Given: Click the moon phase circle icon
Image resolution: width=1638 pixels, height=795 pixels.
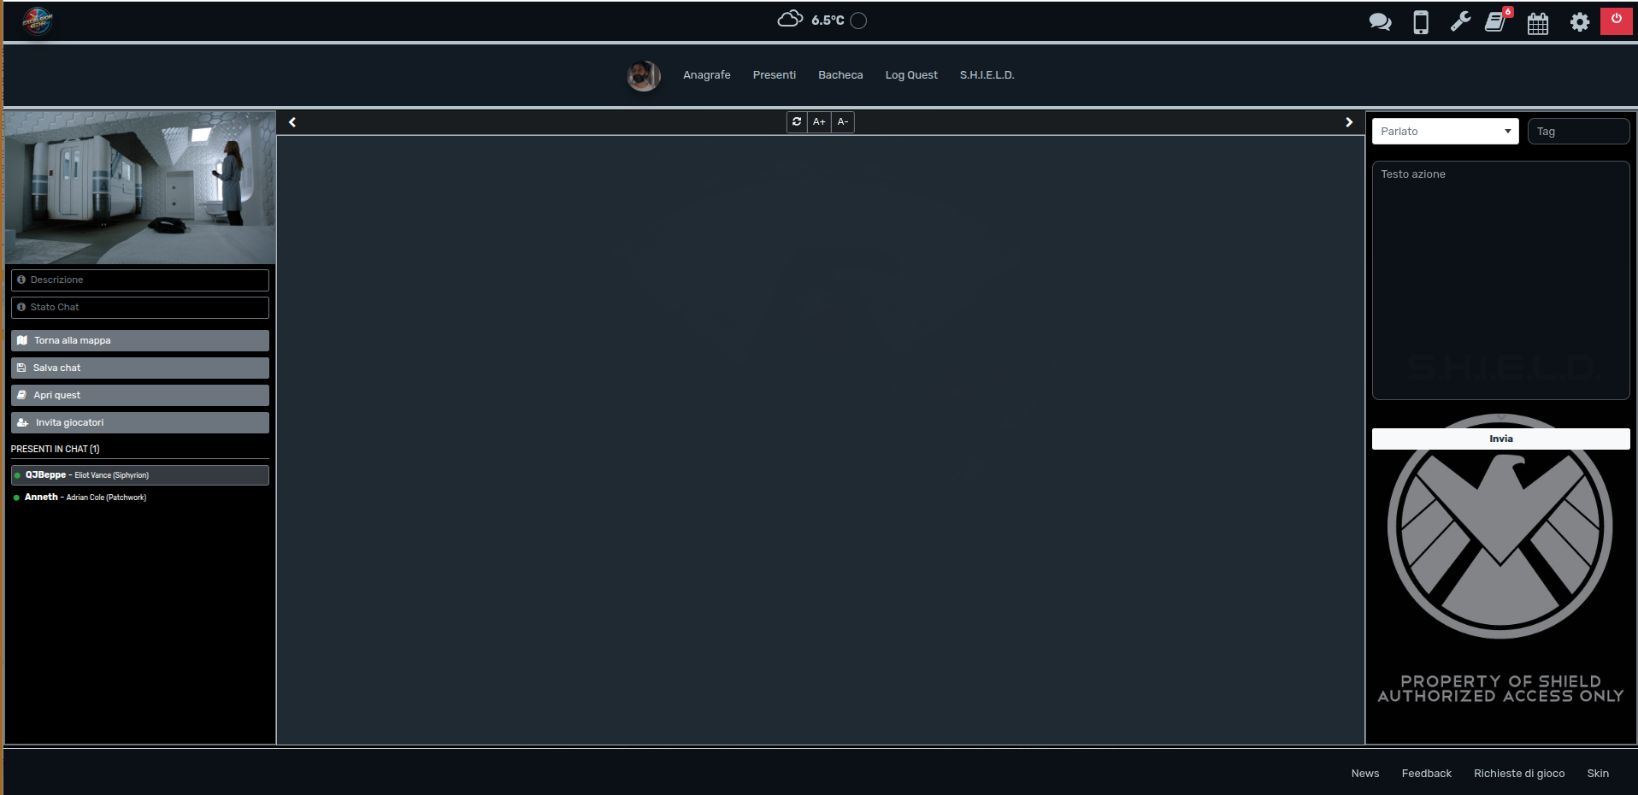Looking at the screenshot, I should (858, 21).
